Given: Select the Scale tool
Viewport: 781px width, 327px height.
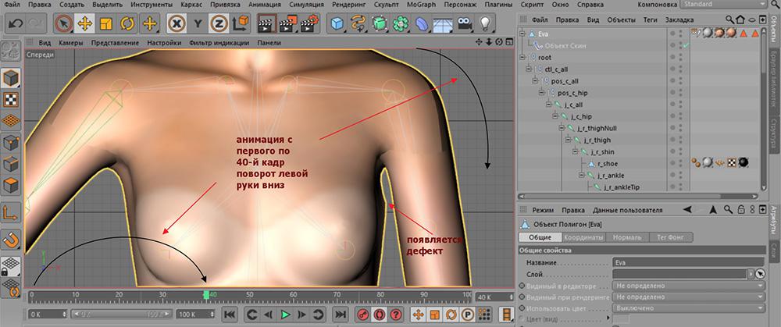Looking at the screenshot, I should (105, 23).
